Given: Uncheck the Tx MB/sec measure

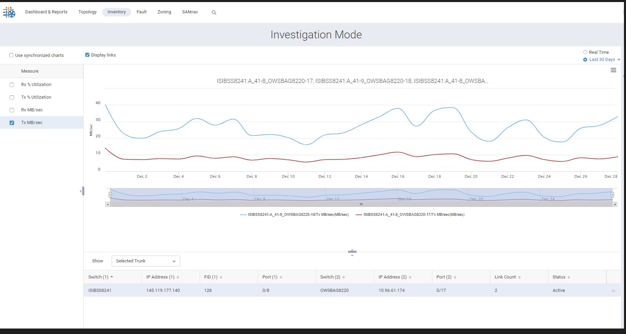Looking at the screenshot, I should [x=12, y=123].
